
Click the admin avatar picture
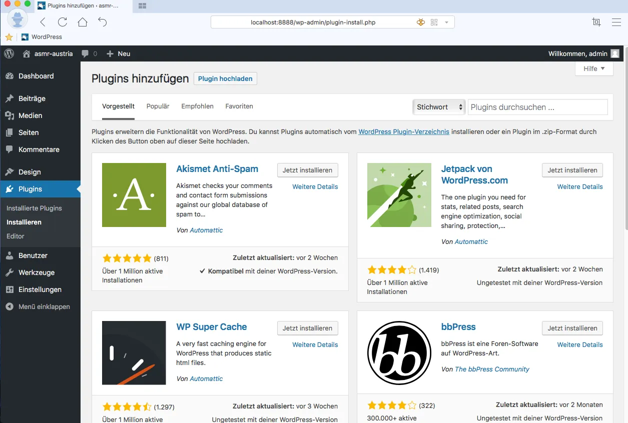[615, 53]
